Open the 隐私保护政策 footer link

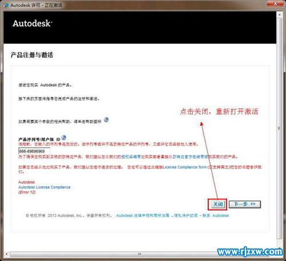[186, 215]
